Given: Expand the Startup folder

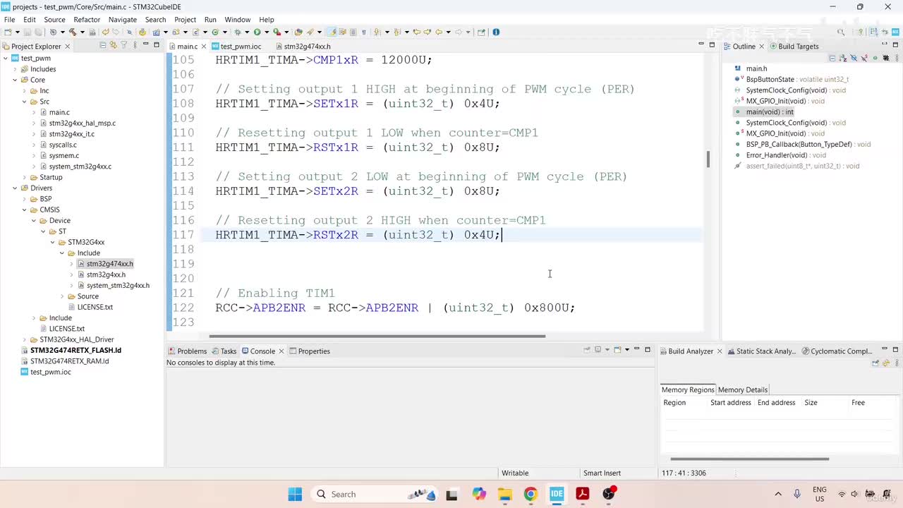Looking at the screenshot, I should point(25,177).
